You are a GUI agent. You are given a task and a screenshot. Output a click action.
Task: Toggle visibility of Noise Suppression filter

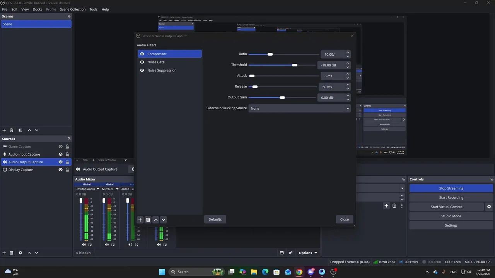pos(142,70)
